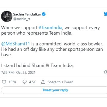107x107 pixels.
Task: Click the line 'I stand behind Shami & Team India'
Action: pos(37,65)
